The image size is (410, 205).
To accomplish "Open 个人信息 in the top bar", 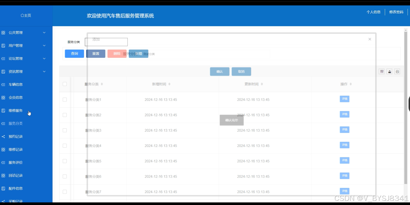I will click(374, 12).
